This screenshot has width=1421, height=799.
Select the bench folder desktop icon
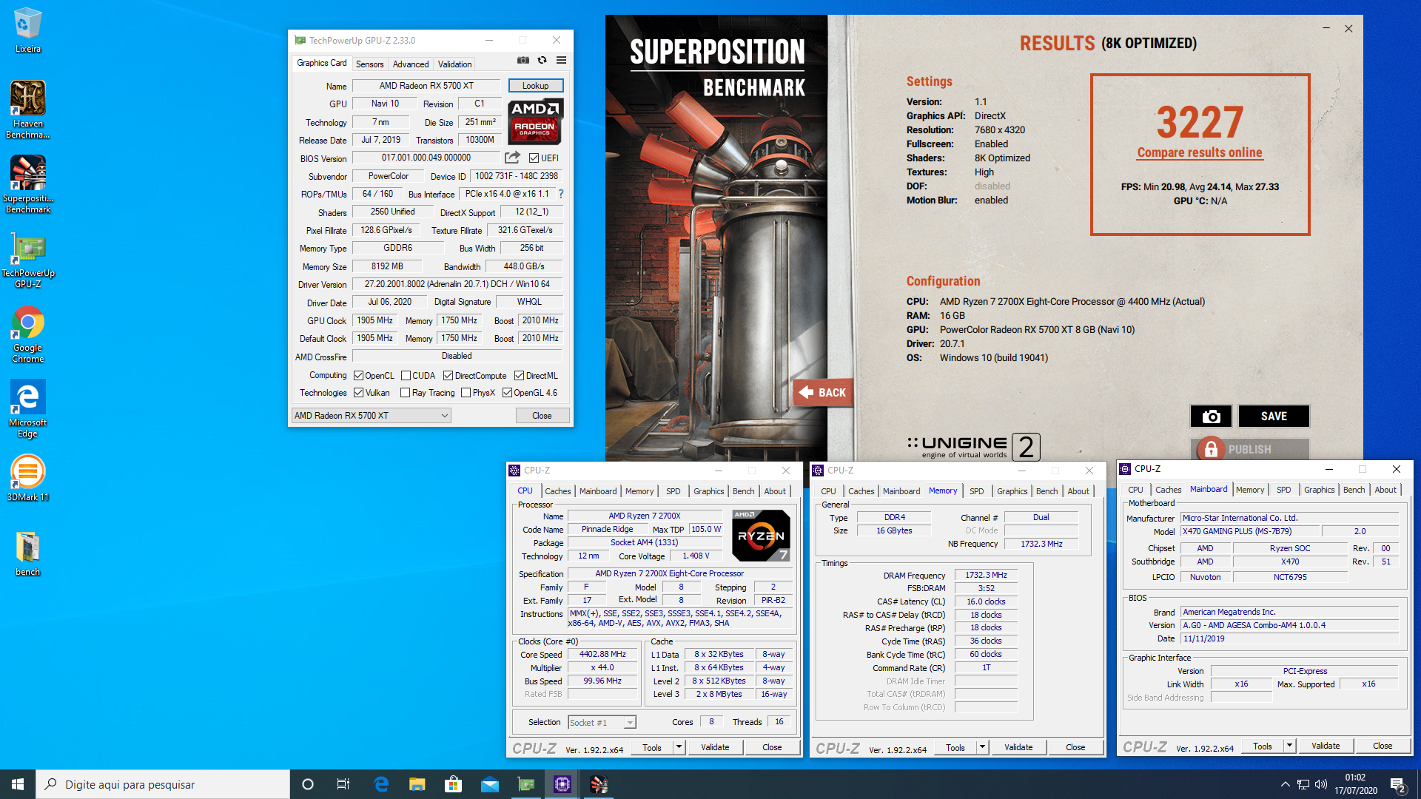click(x=28, y=553)
